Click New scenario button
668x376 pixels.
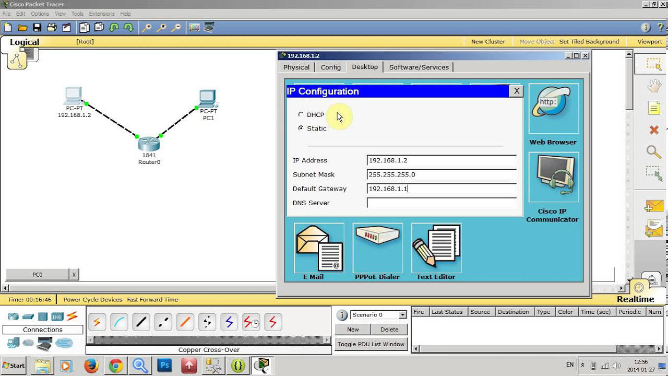pyautogui.click(x=353, y=330)
